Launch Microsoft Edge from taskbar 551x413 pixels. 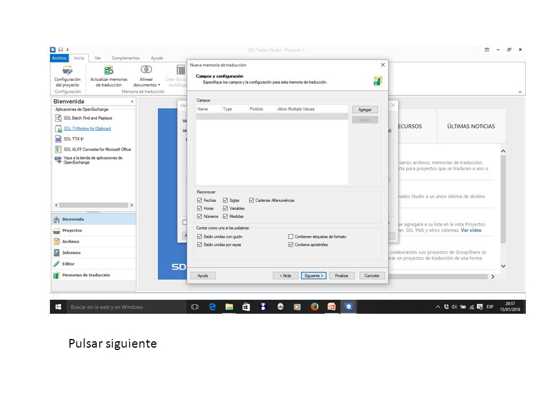point(212,307)
